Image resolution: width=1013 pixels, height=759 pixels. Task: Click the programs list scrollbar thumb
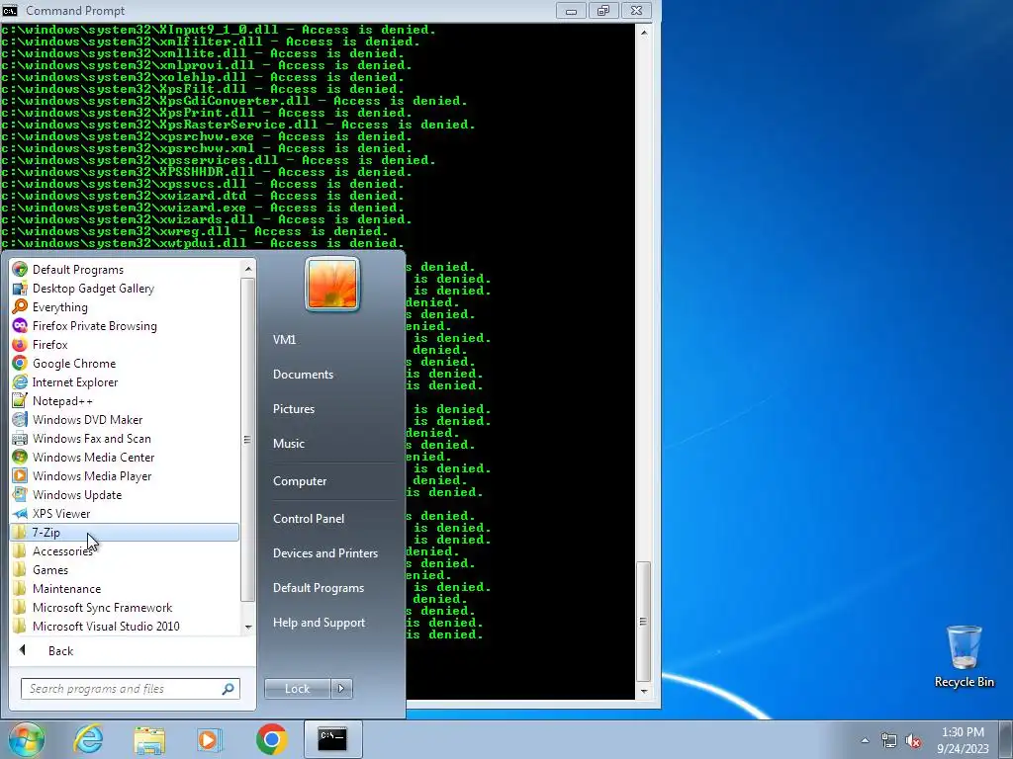tap(247, 439)
